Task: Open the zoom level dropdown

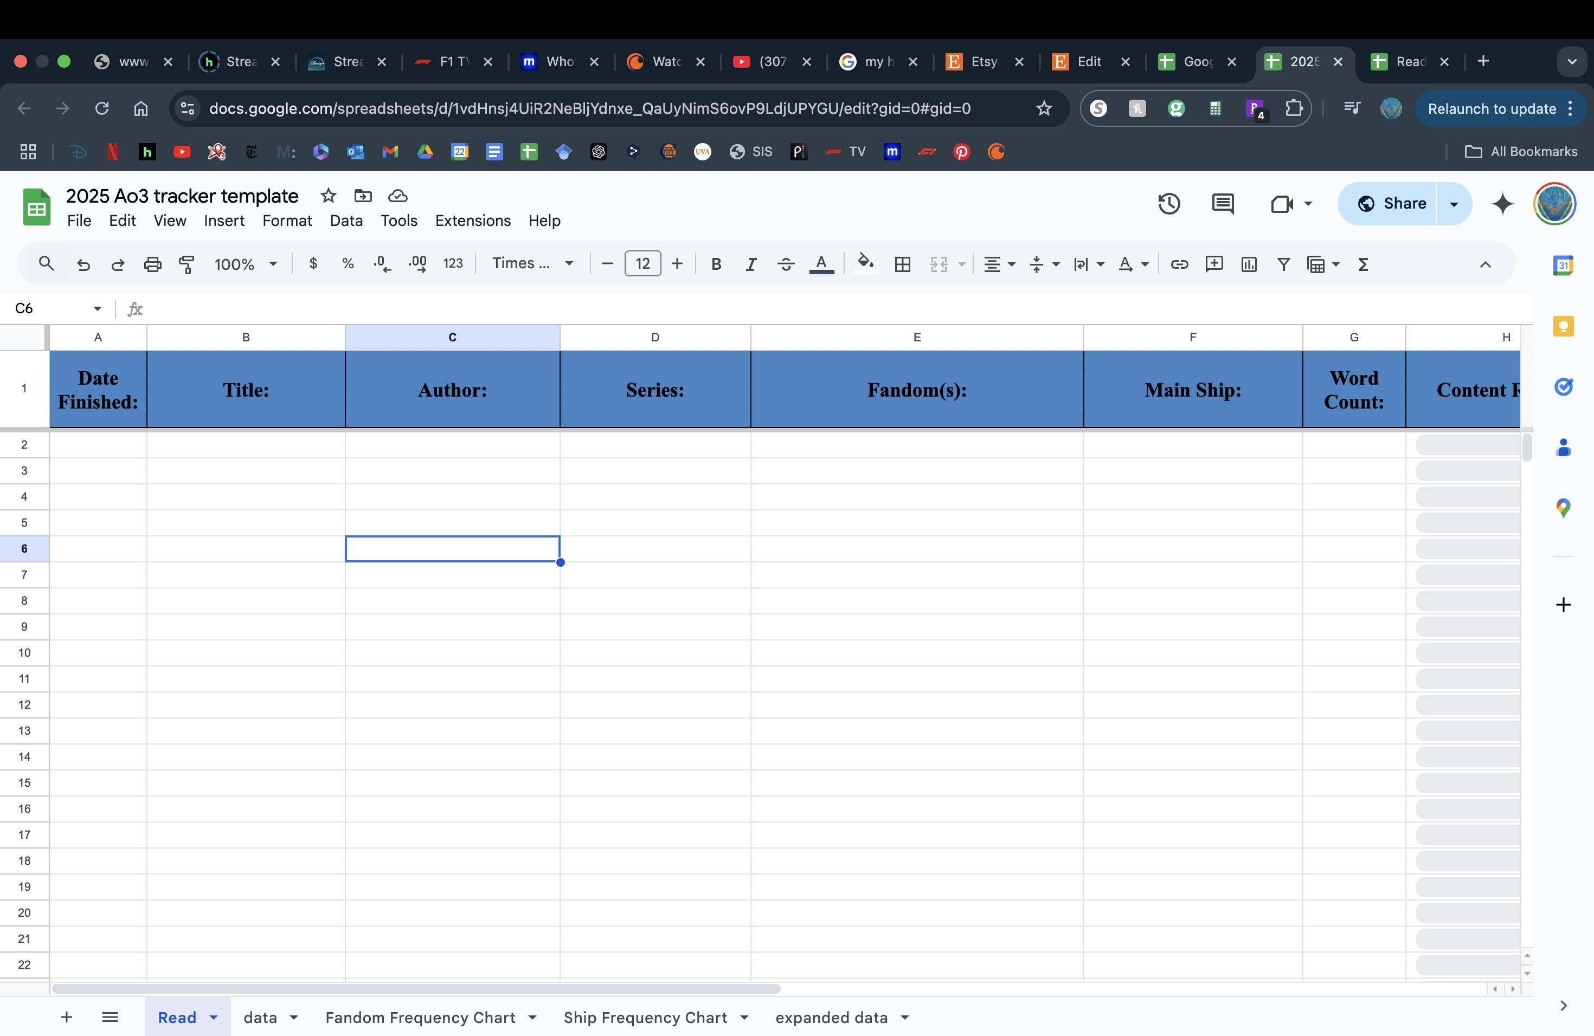Action: coord(245,264)
